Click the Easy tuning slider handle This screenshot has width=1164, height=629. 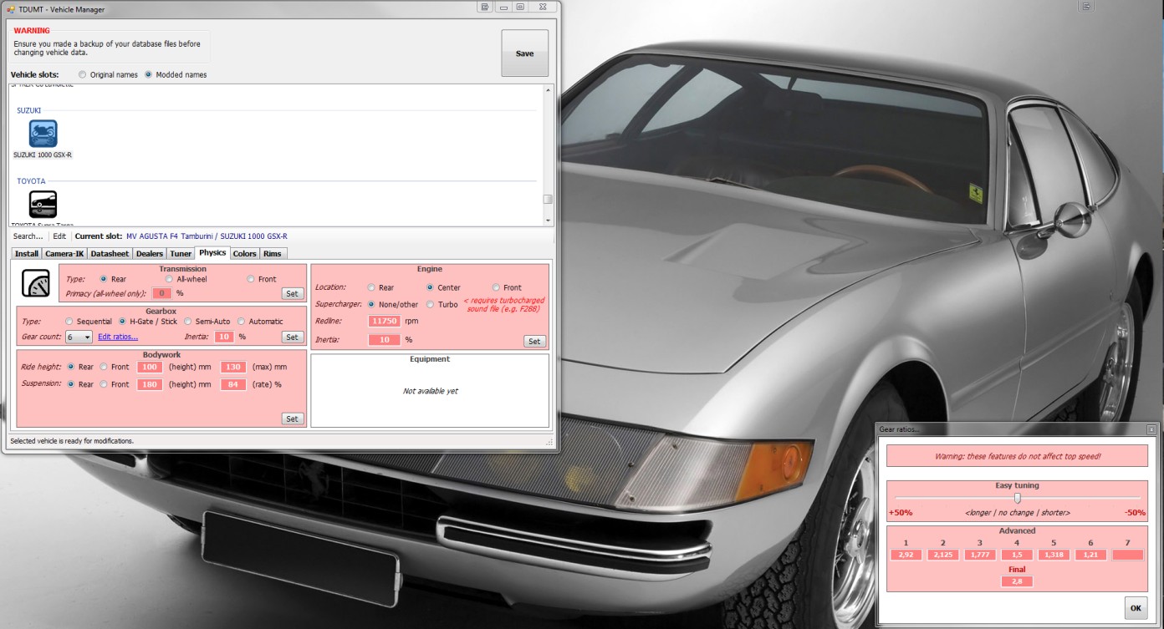pyautogui.click(x=1017, y=498)
